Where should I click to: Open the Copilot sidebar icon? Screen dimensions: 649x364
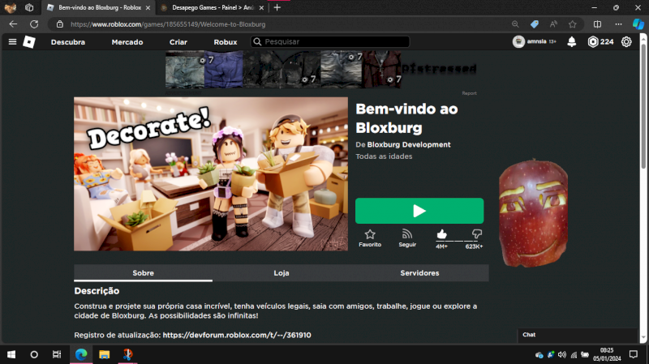tap(638, 24)
